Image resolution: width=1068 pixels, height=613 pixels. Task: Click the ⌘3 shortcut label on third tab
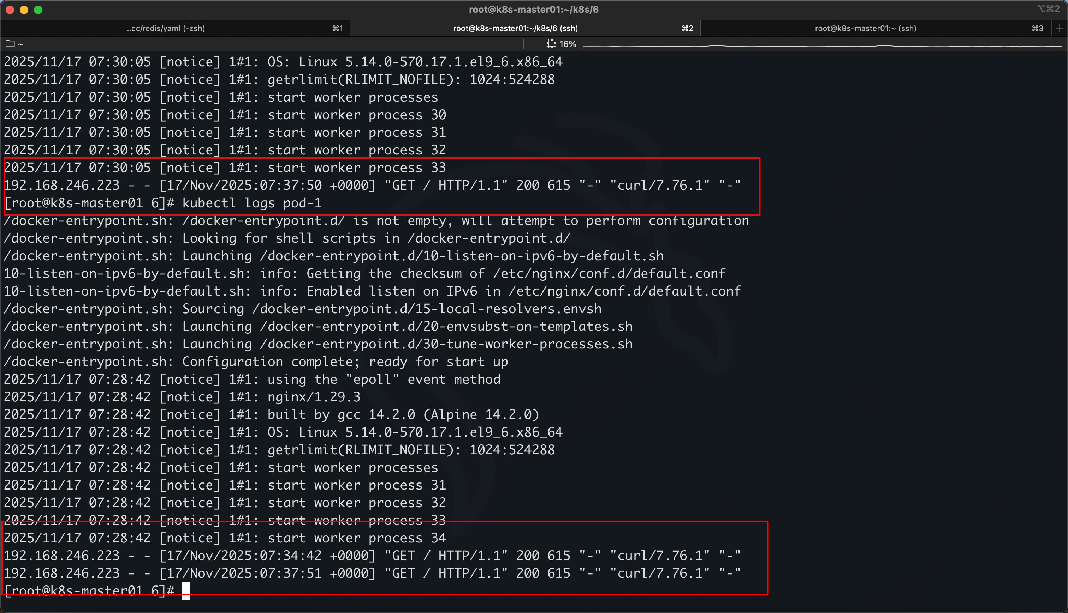coord(1037,28)
